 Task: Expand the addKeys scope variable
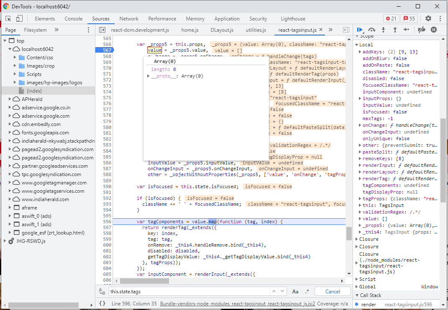(360, 52)
